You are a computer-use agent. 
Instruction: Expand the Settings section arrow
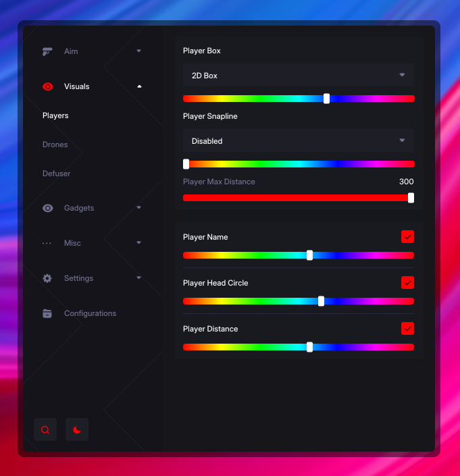(x=138, y=277)
